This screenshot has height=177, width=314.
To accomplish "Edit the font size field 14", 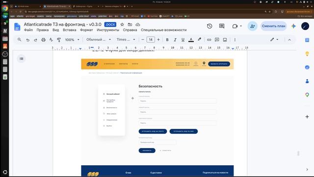I will (151, 40).
